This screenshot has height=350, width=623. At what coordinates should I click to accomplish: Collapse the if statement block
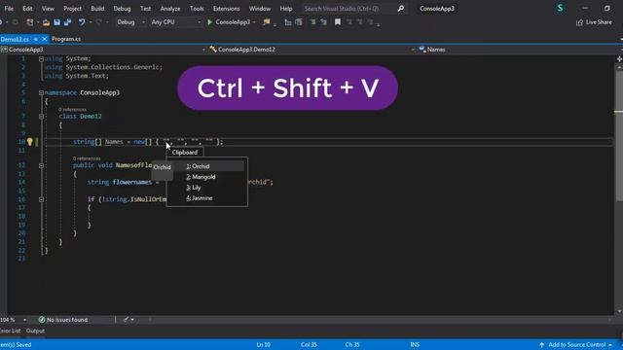(x=41, y=199)
